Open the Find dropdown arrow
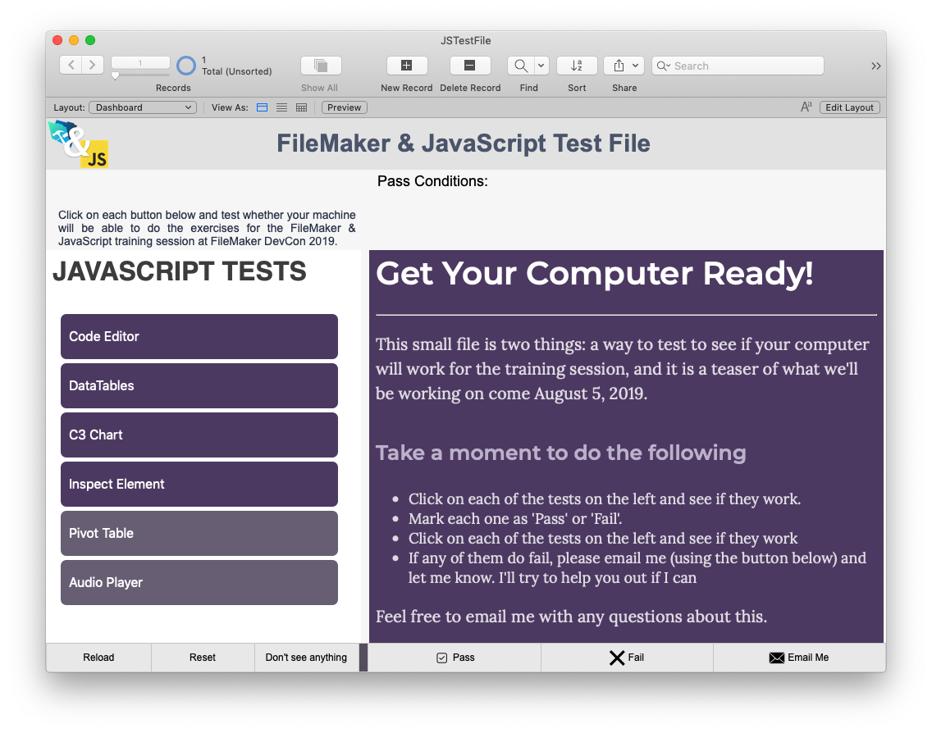The height and width of the screenshot is (733, 932). click(541, 66)
